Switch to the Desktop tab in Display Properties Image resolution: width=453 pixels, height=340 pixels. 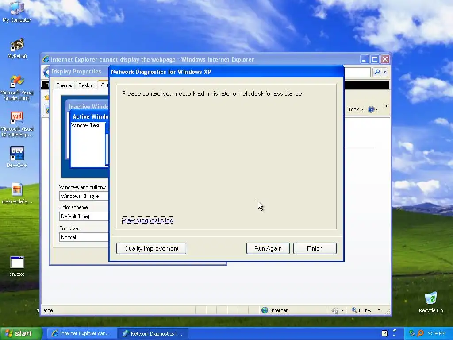87,85
